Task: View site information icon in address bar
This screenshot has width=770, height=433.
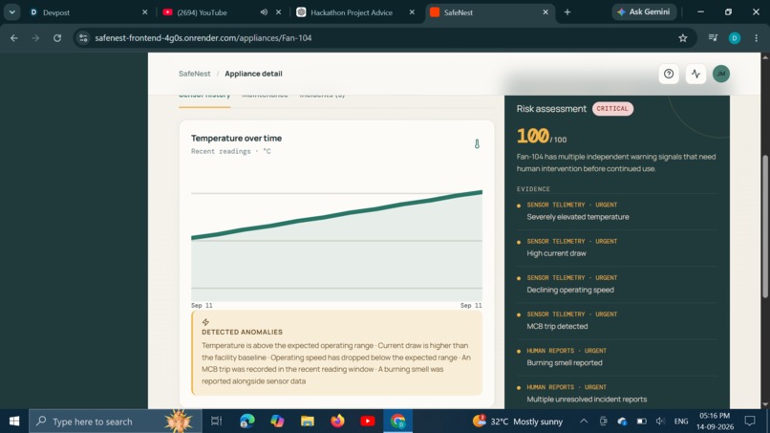Action: 83,38
